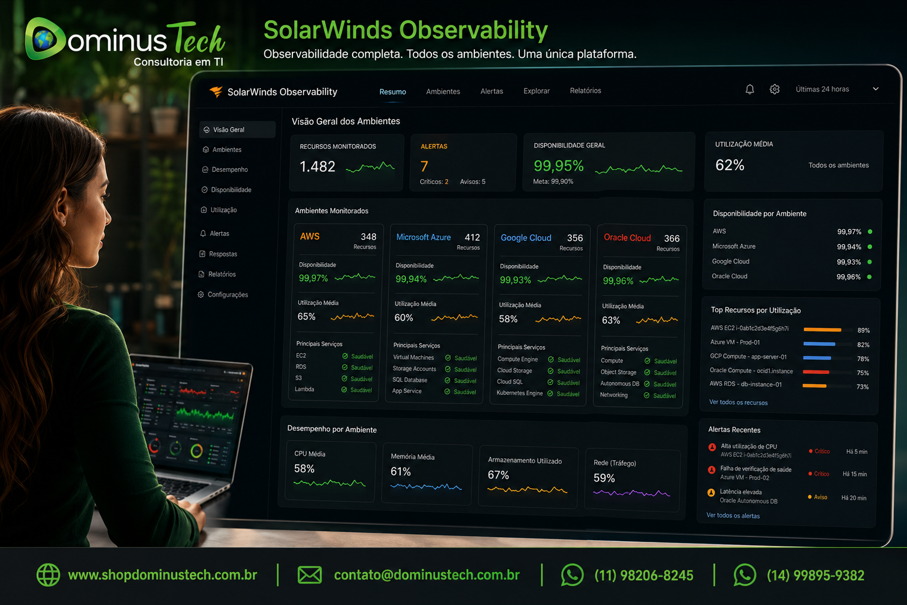Screen dimensions: 907x605
Task: Click the Relatórios document sidebar icon
Action: point(201,274)
